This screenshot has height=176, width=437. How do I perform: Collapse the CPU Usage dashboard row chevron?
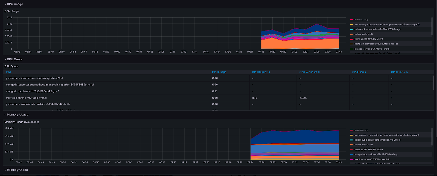click(5, 4)
